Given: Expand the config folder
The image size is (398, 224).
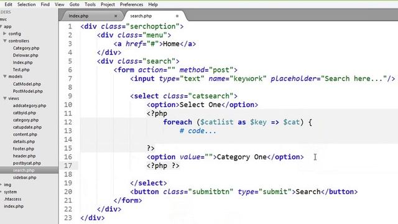Looking at the screenshot, I should [x=4, y=34].
